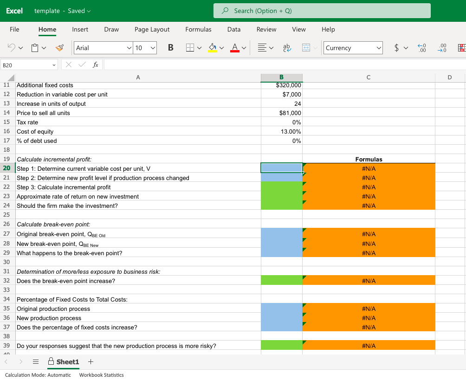
Task: Click Workbook Statistics in status bar
Action: (101, 375)
